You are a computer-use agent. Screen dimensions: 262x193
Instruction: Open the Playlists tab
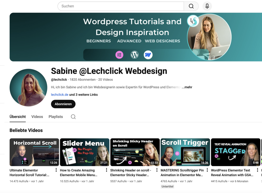tap(56, 117)
